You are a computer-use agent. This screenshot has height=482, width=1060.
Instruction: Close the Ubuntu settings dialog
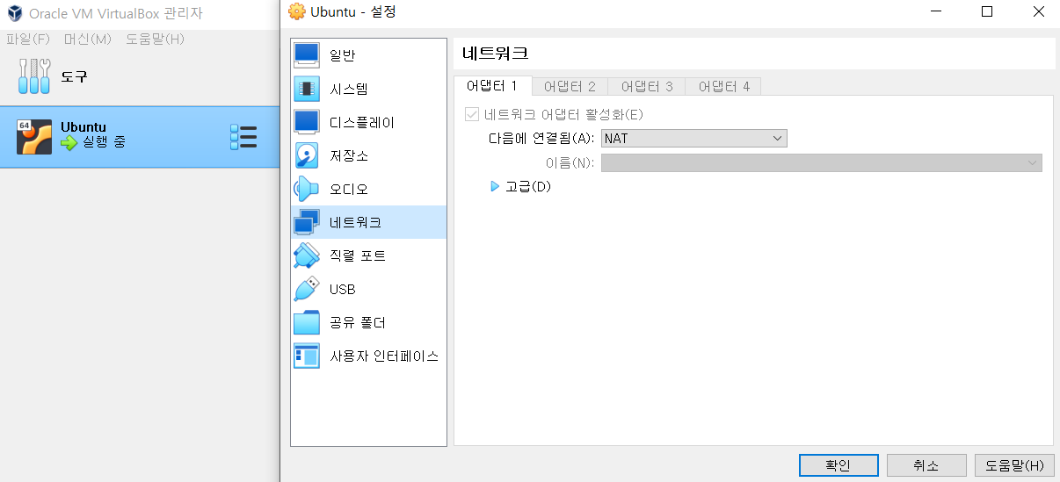pos(1038,11)
